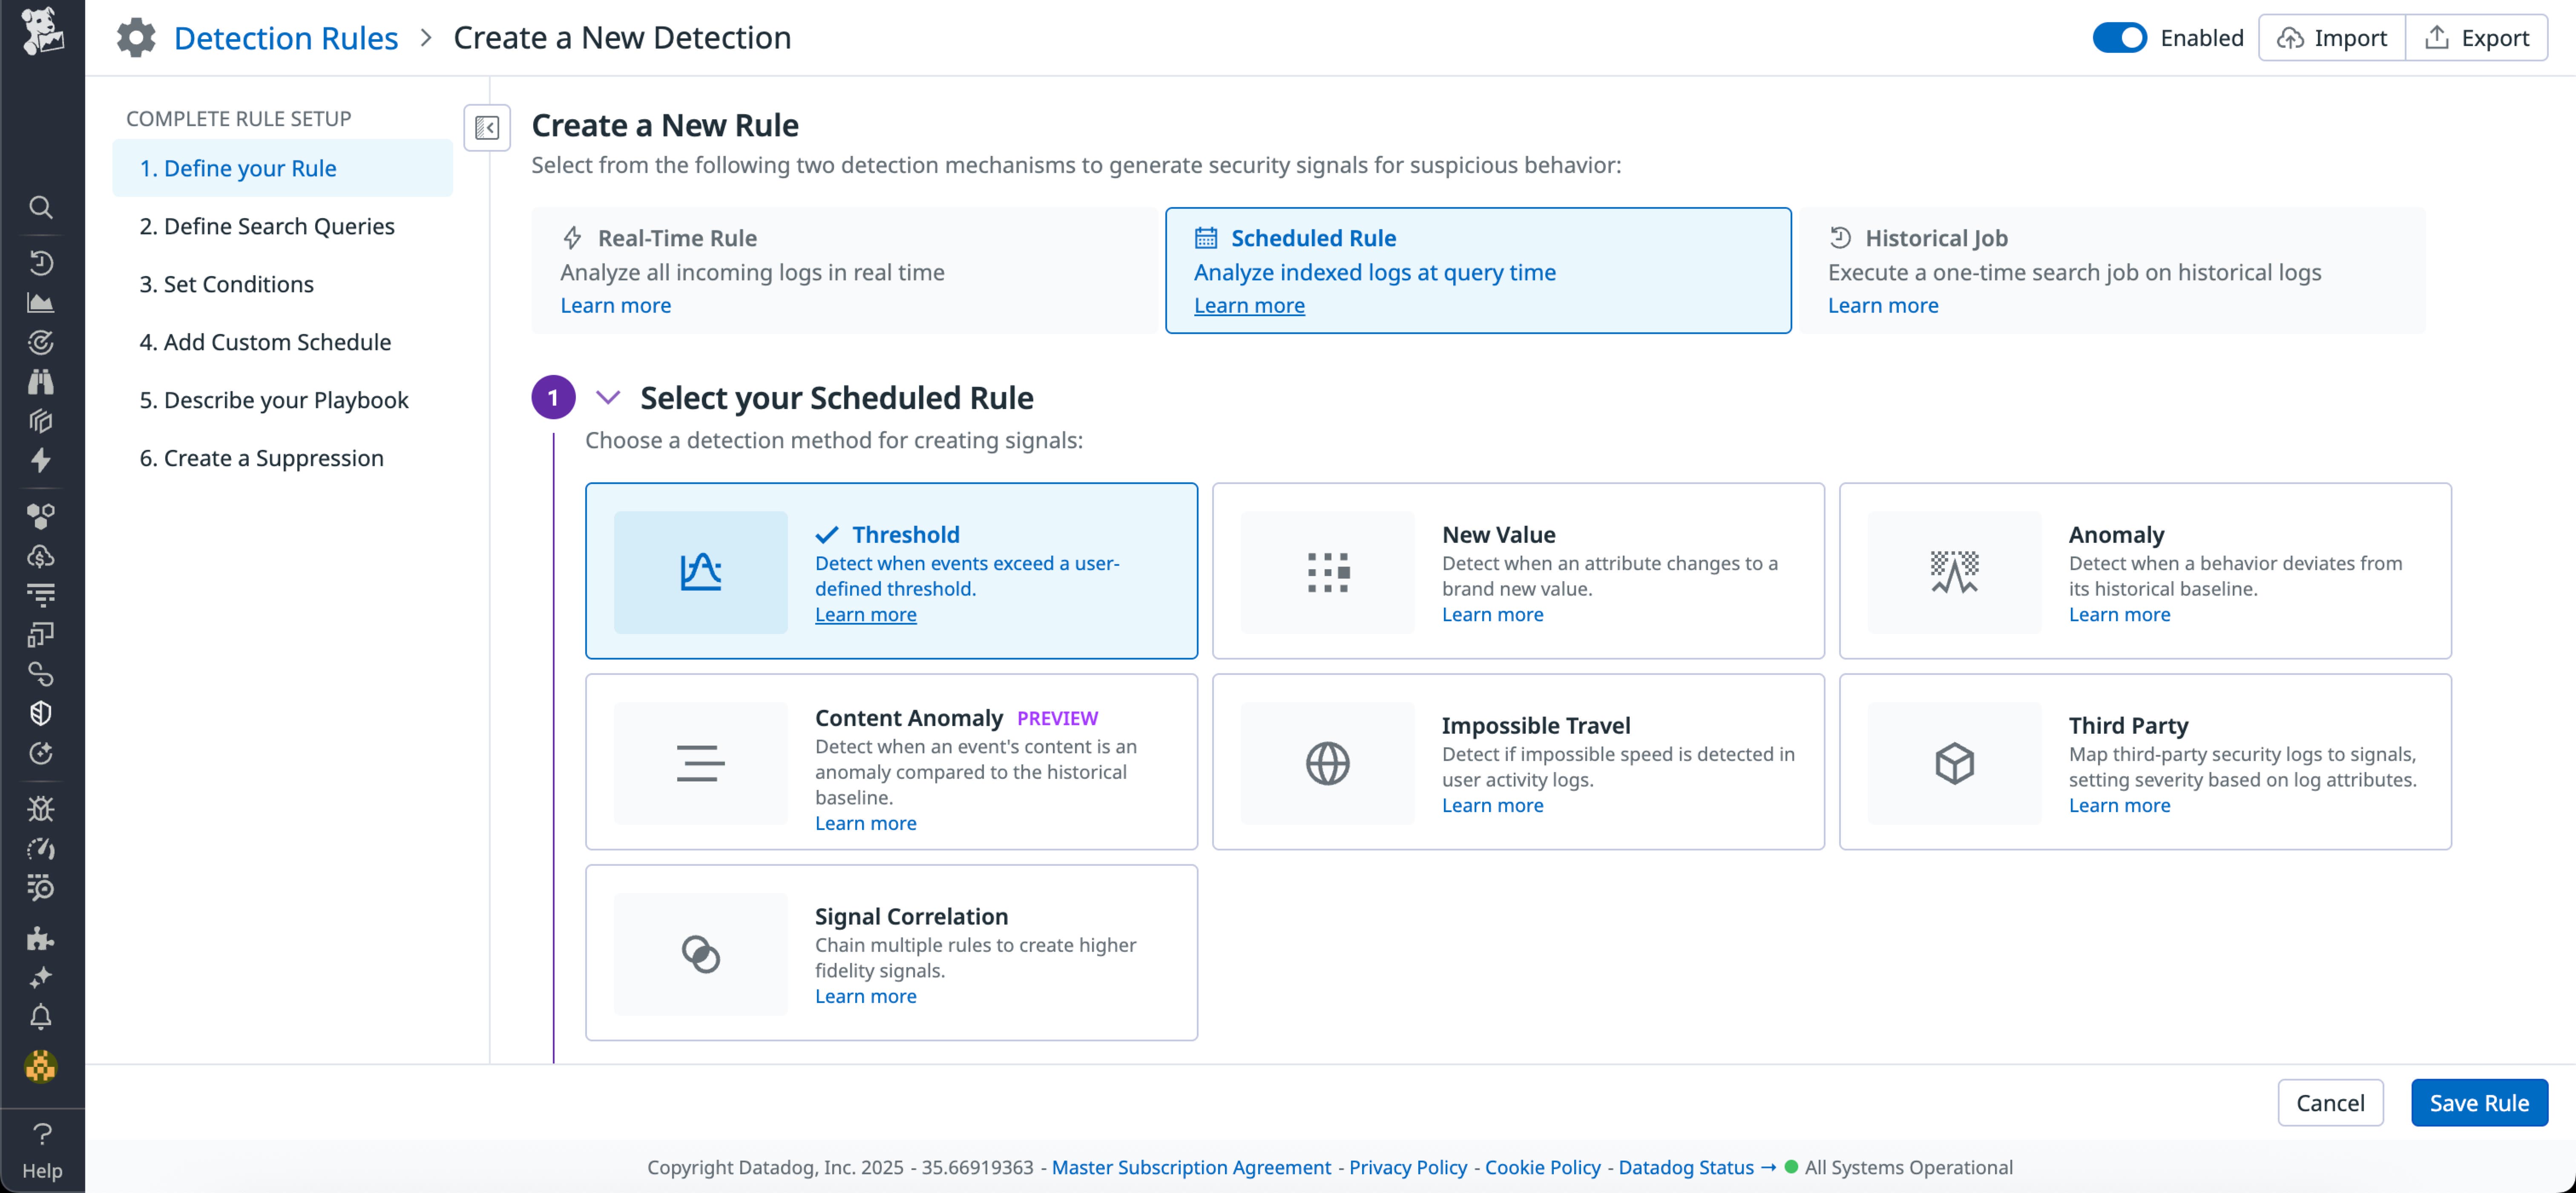
Task: Open the notifications bell icon
Action: click(x=41, y=1017)
